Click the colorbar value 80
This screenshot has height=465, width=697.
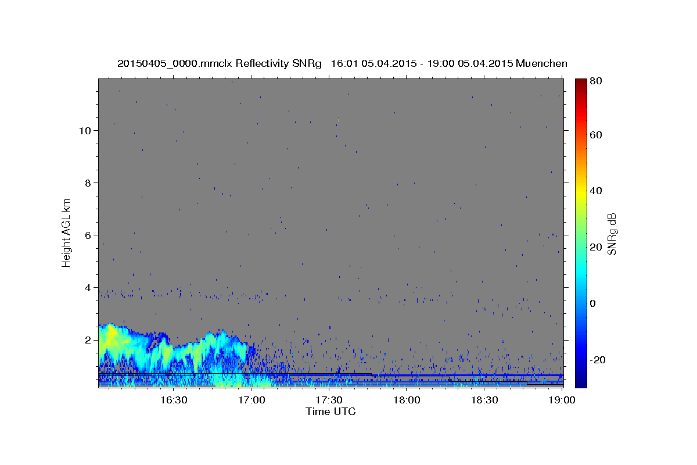point(595,81)
